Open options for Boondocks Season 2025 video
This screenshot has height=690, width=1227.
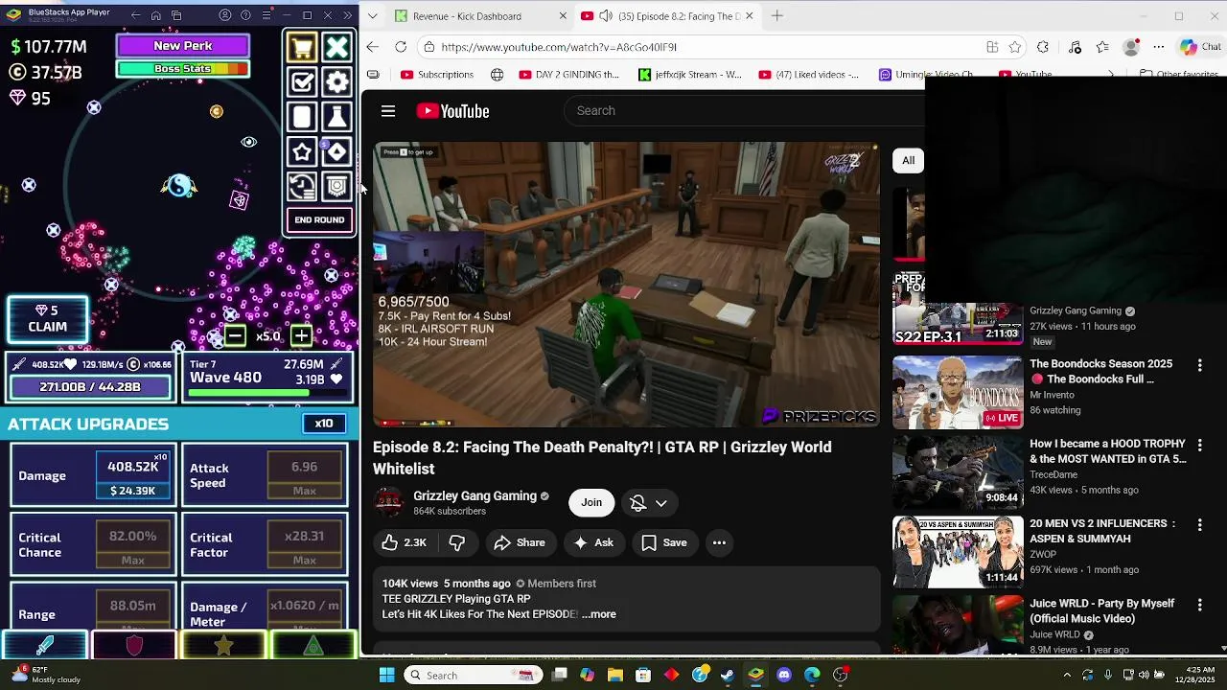click(x=1199, y=365)
